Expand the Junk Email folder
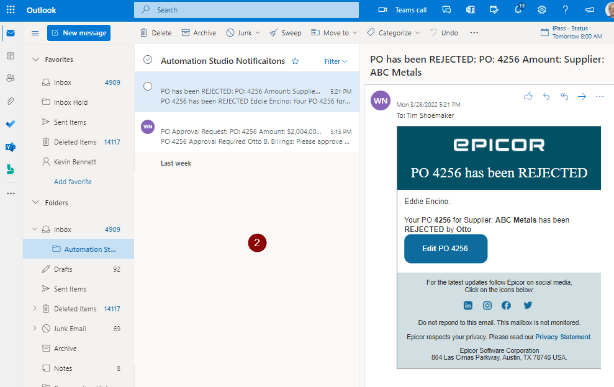The image size is (614, 387). point(35,328)
